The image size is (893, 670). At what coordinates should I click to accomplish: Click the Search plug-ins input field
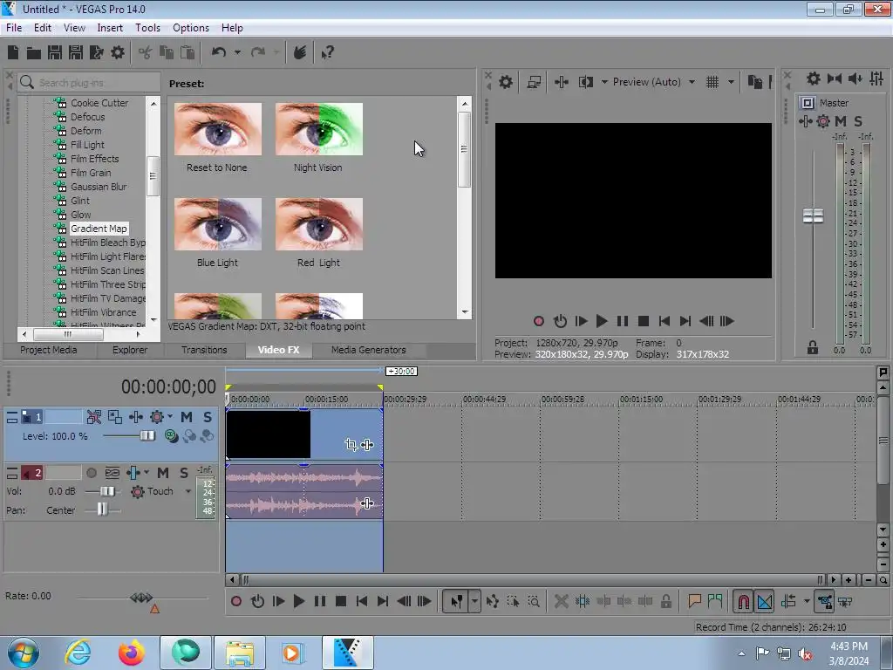click(x=88, y=83)
